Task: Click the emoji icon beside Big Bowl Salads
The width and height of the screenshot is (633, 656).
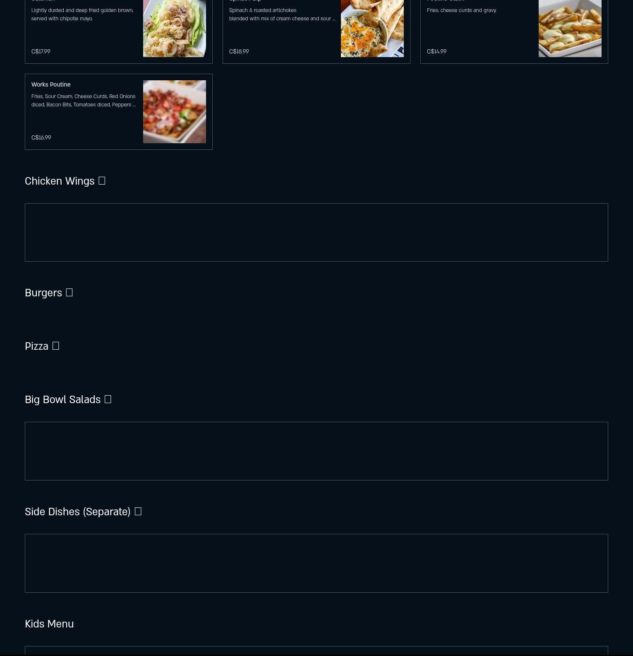Action: tap(108, 399)
